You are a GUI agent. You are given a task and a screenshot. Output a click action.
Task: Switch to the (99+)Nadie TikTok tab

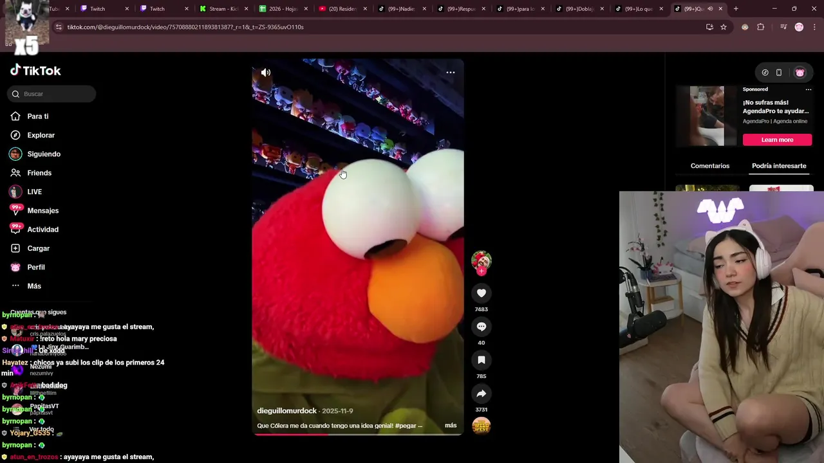[x=402, y=9]
